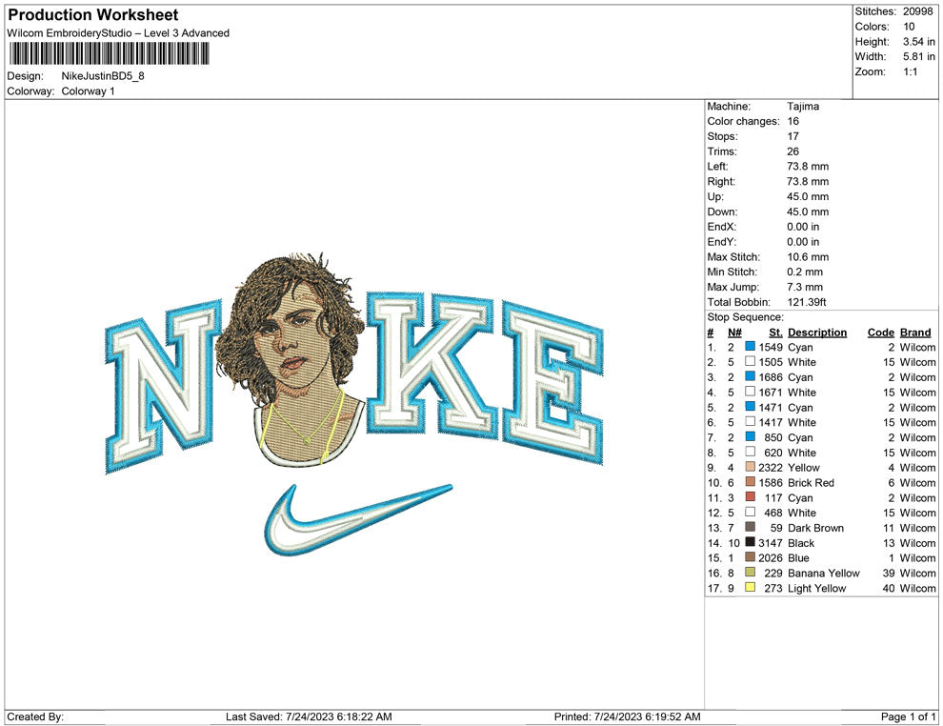
Task: Select the Cyan swatch with 1686 stitches
Action: [750, 376]
